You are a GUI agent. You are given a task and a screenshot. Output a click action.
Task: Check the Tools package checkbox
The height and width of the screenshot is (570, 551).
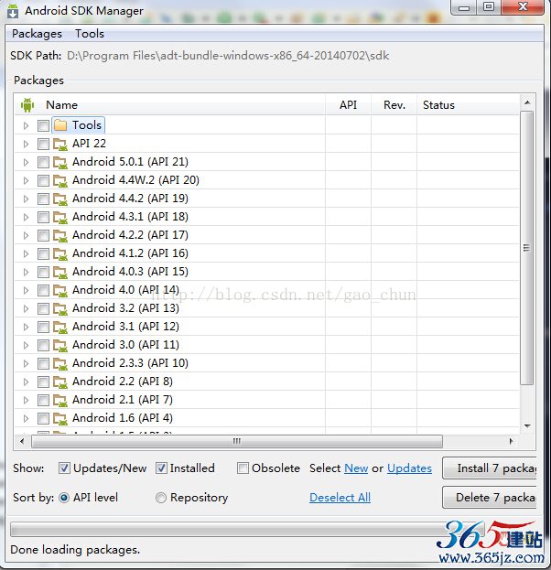click(x=43, y=125)
